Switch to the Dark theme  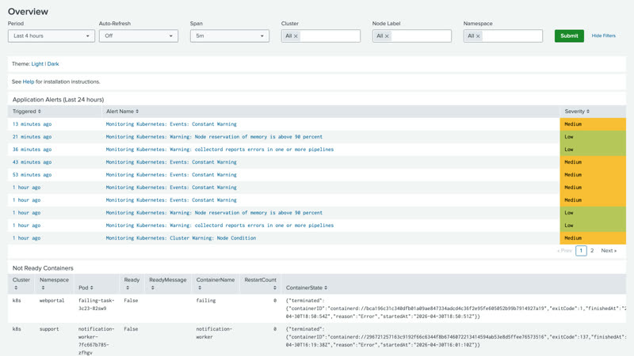click(53, 64)
